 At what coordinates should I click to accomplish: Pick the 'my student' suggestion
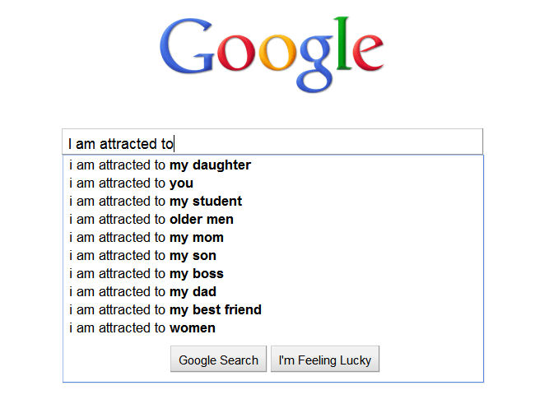coord(156,202)
